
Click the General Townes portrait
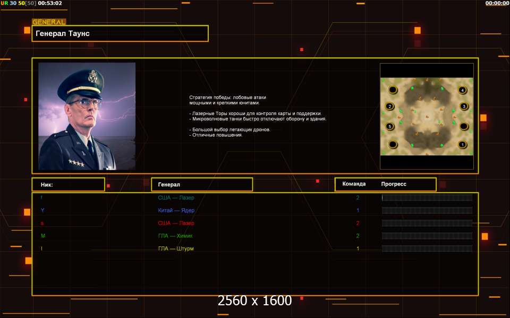tap(87, 116)
